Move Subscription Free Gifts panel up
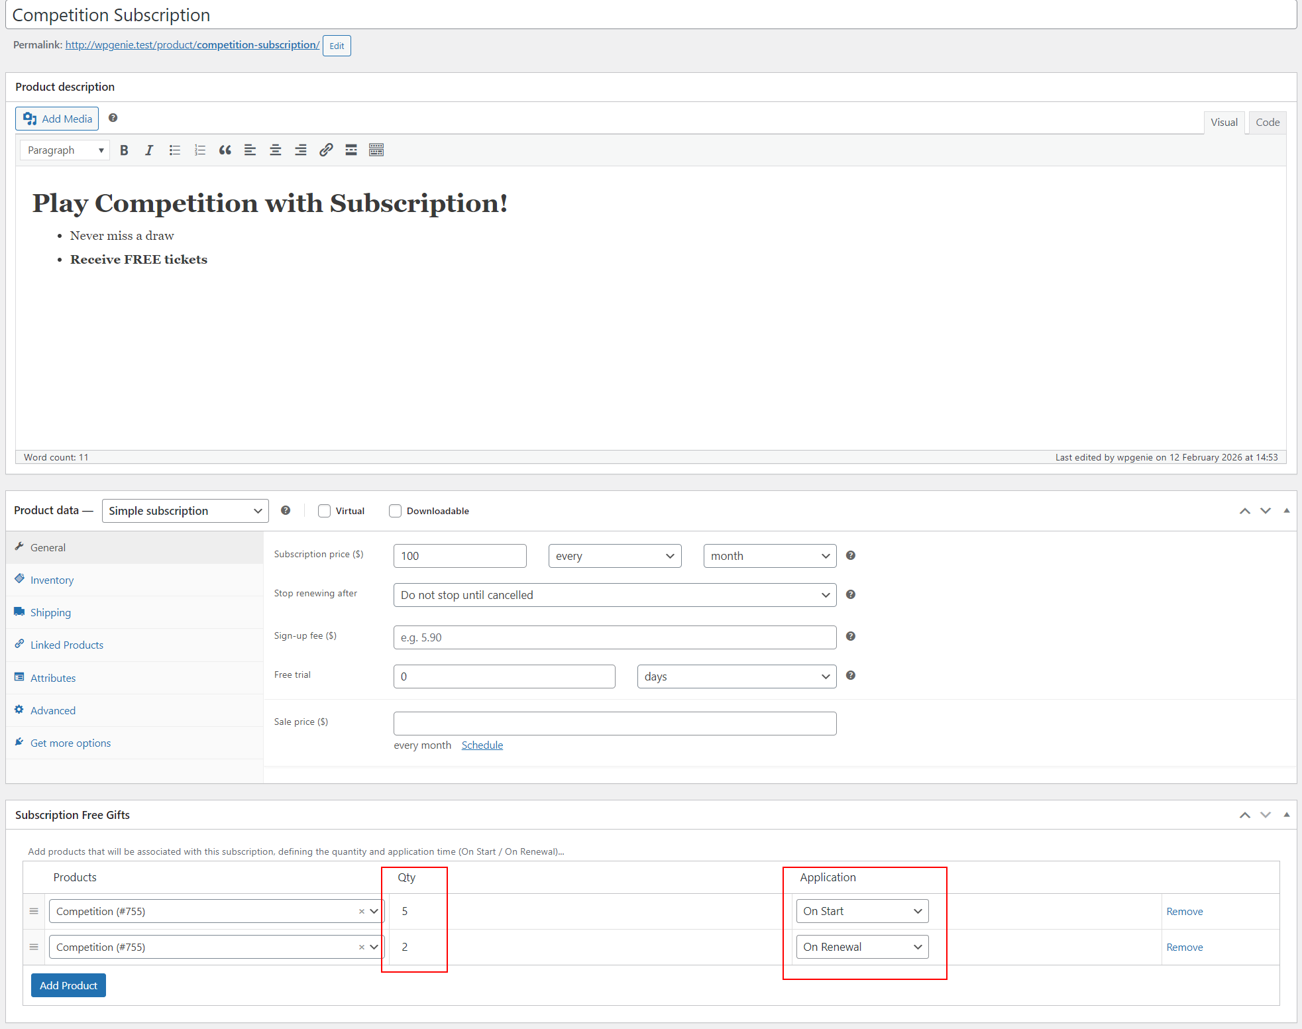The height and width of the screenshot is (1029, 1302). point(1245,815)
